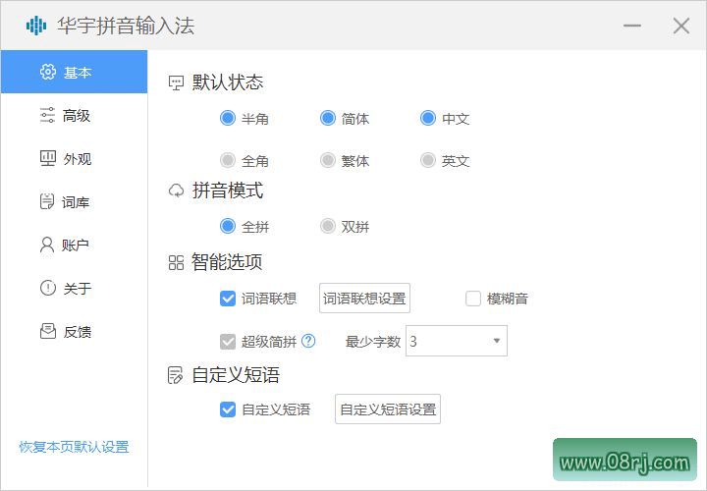Image resolution: width=707 pixels, height=491 pixels.
Task: Uncheck the 词语联想 checkbox
Action: (x=228, y=299)
